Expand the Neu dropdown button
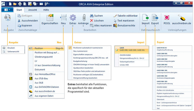Screen dimensions: 194x111 (63, 27)
